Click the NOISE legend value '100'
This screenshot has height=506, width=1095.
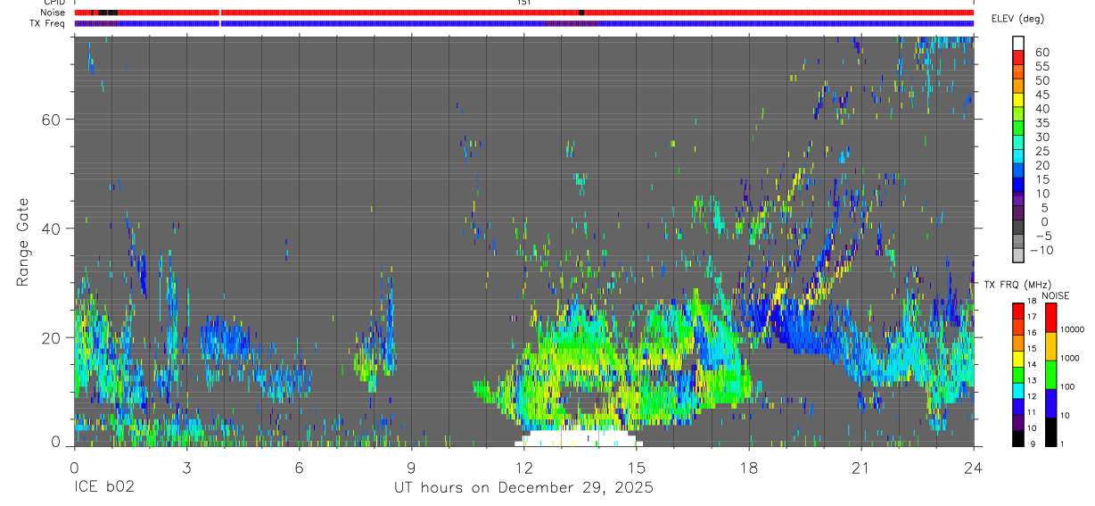tap(1068, 387)
